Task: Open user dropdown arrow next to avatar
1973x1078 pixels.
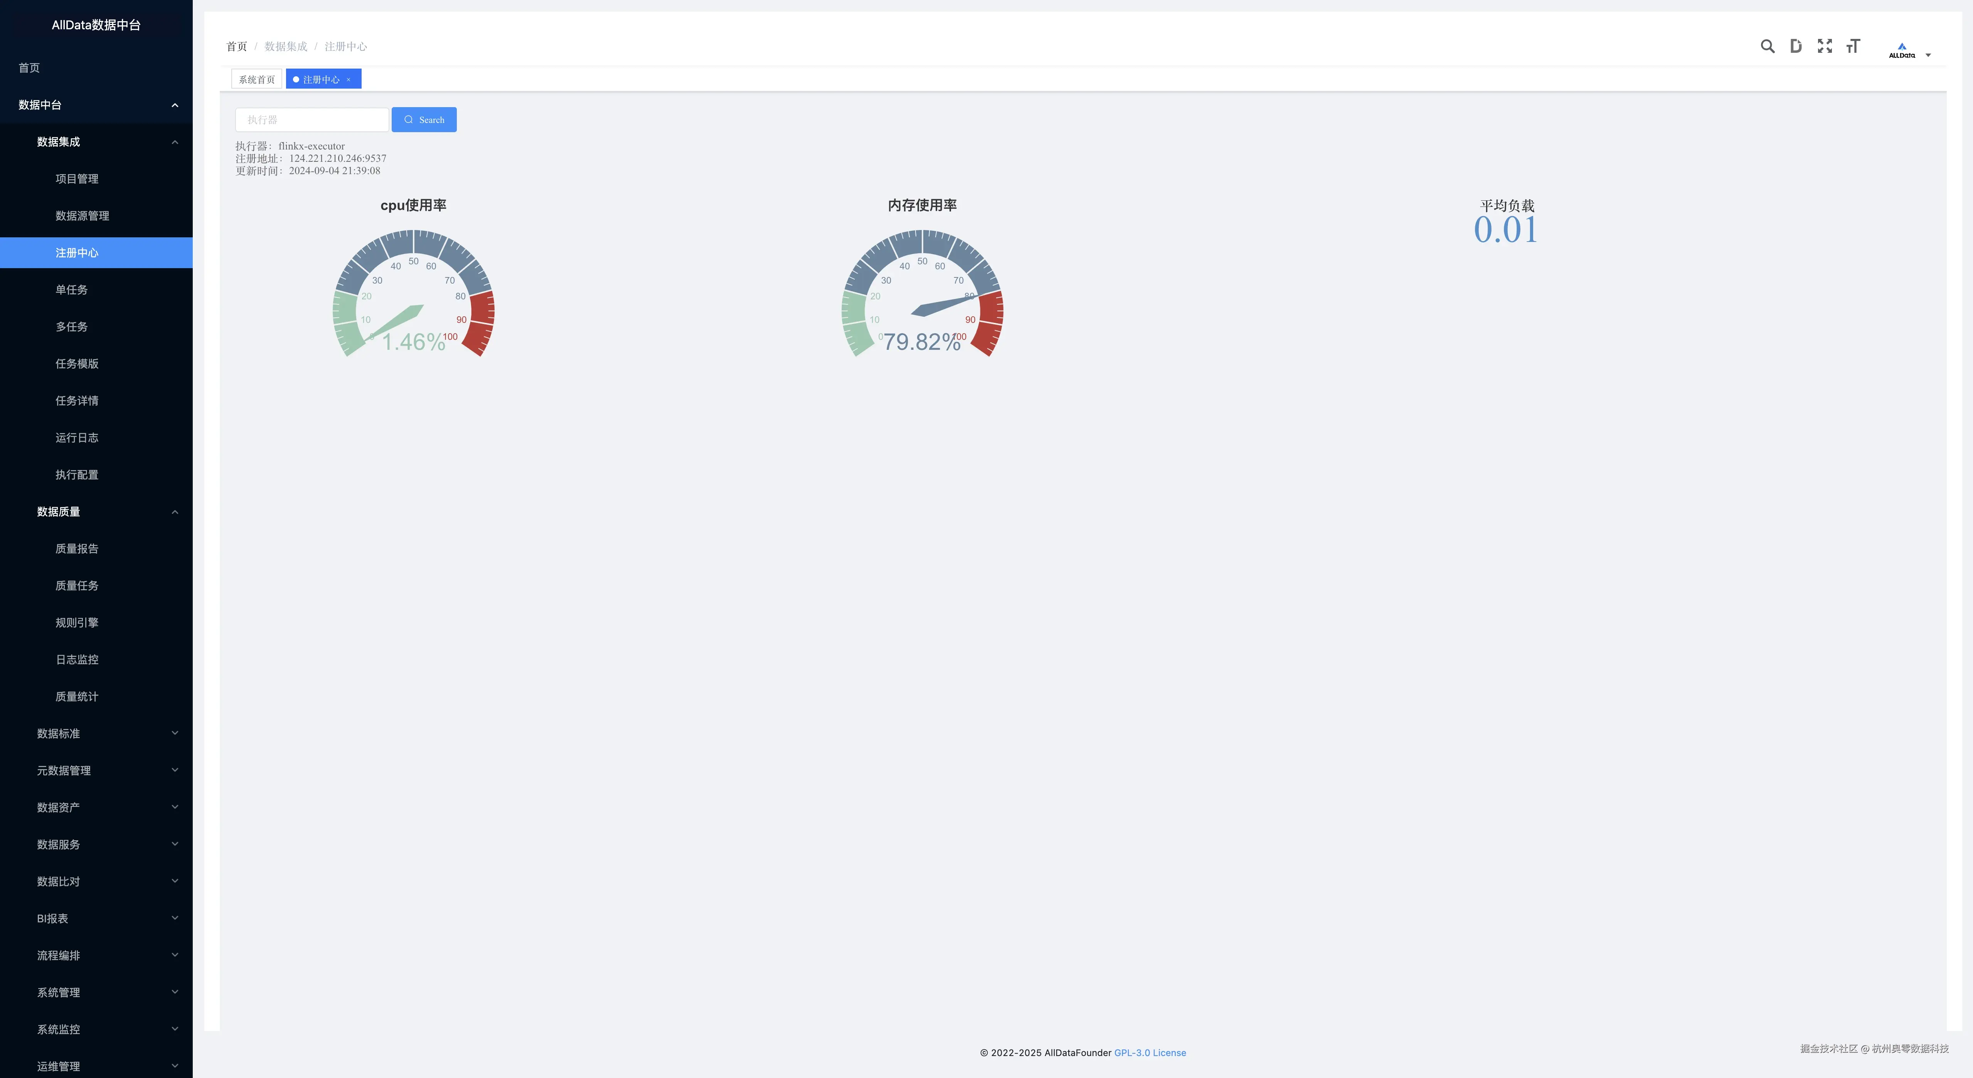Action: [1928, 55]
